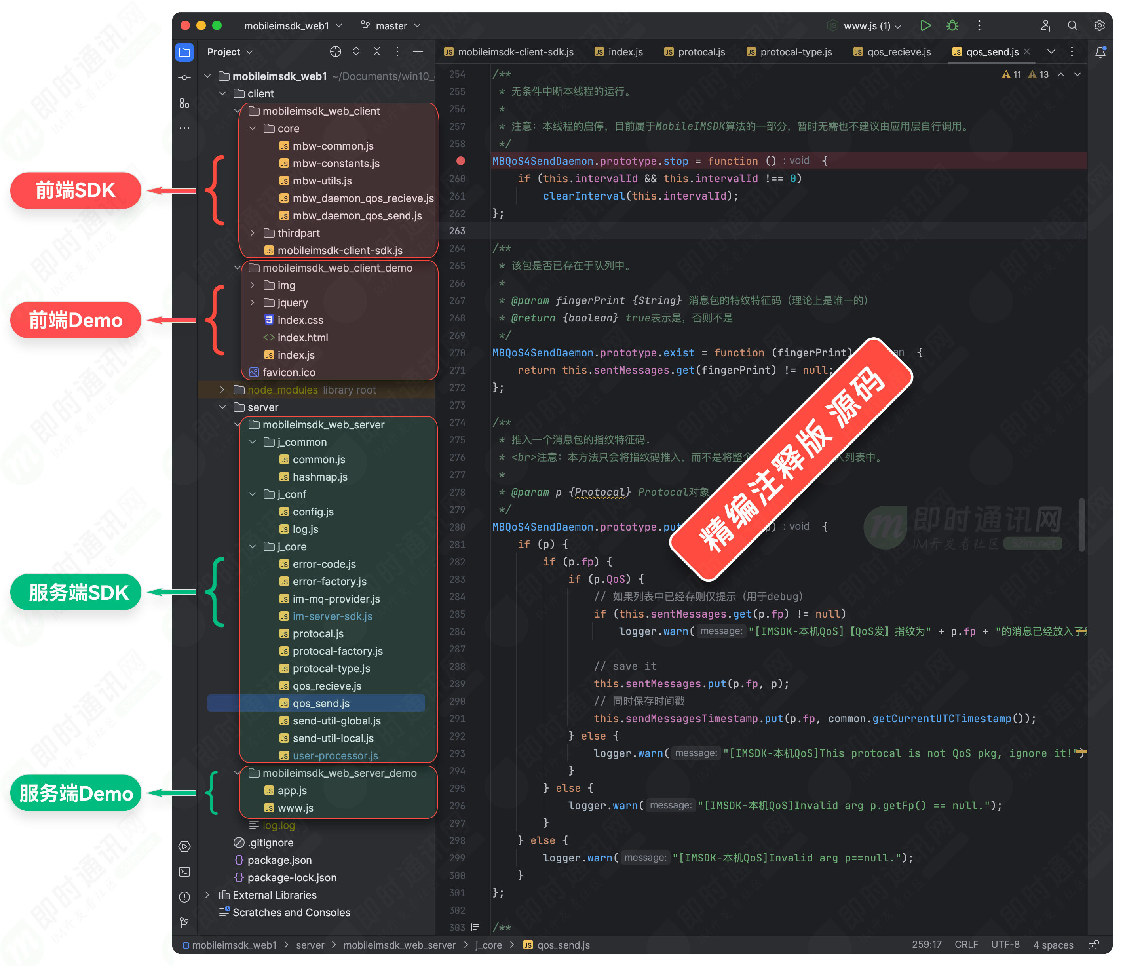This screenshot has height=966, width=1125.
Task: Open the Problems tool window icon
Action: (184, 897)
